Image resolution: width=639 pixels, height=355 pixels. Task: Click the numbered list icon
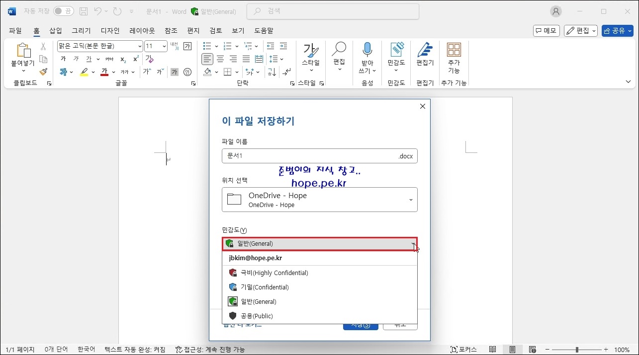pyautogui.click(x=227, y=46)
